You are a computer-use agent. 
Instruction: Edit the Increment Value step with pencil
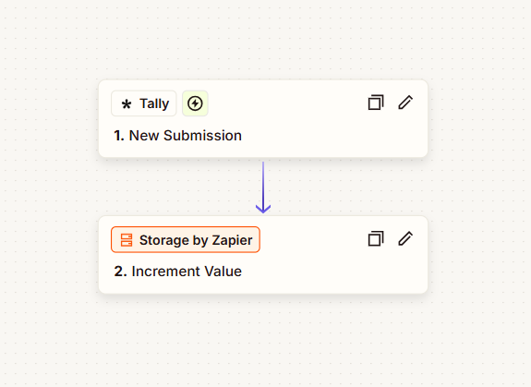(405, 238)
